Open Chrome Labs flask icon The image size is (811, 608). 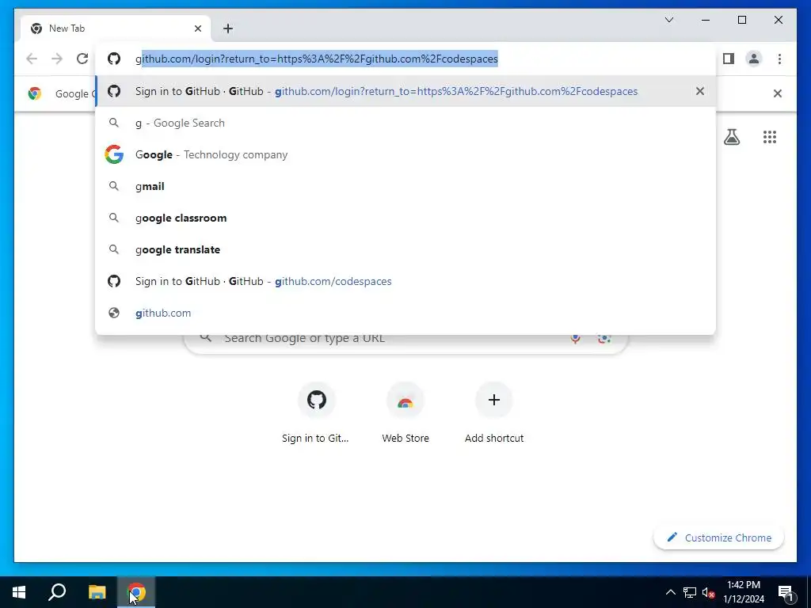click(731, 137)
